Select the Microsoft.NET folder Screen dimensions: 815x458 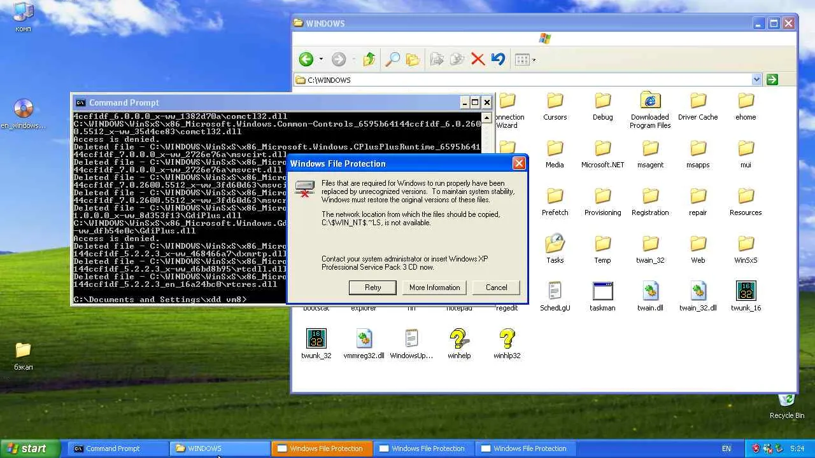(602, 154)
